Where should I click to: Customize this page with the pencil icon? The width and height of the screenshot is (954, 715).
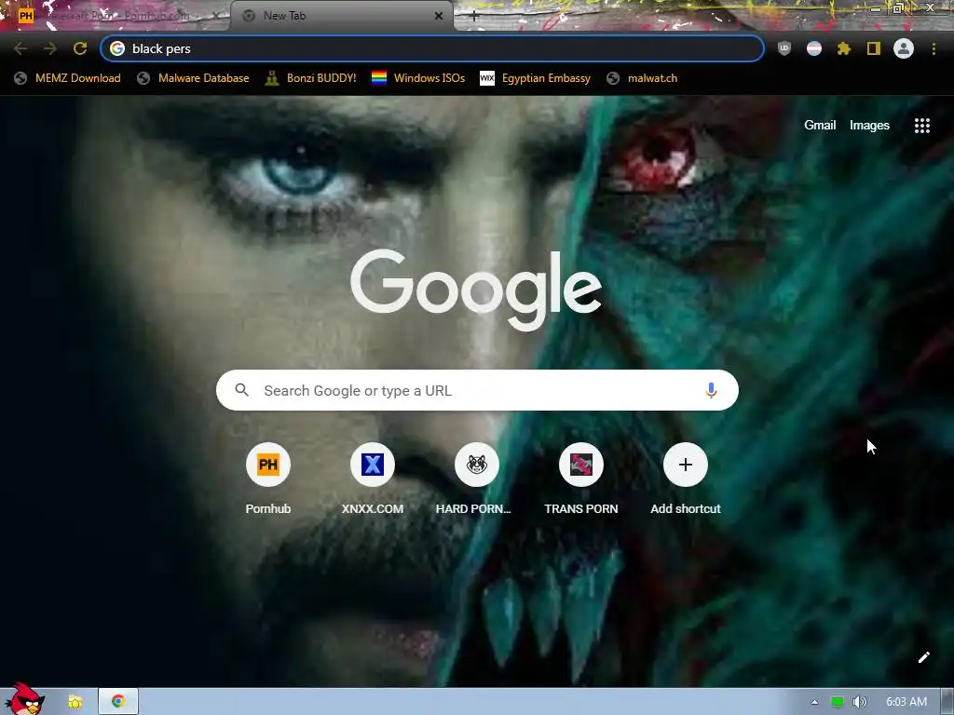pyautogui.click(x=923, y=657)
